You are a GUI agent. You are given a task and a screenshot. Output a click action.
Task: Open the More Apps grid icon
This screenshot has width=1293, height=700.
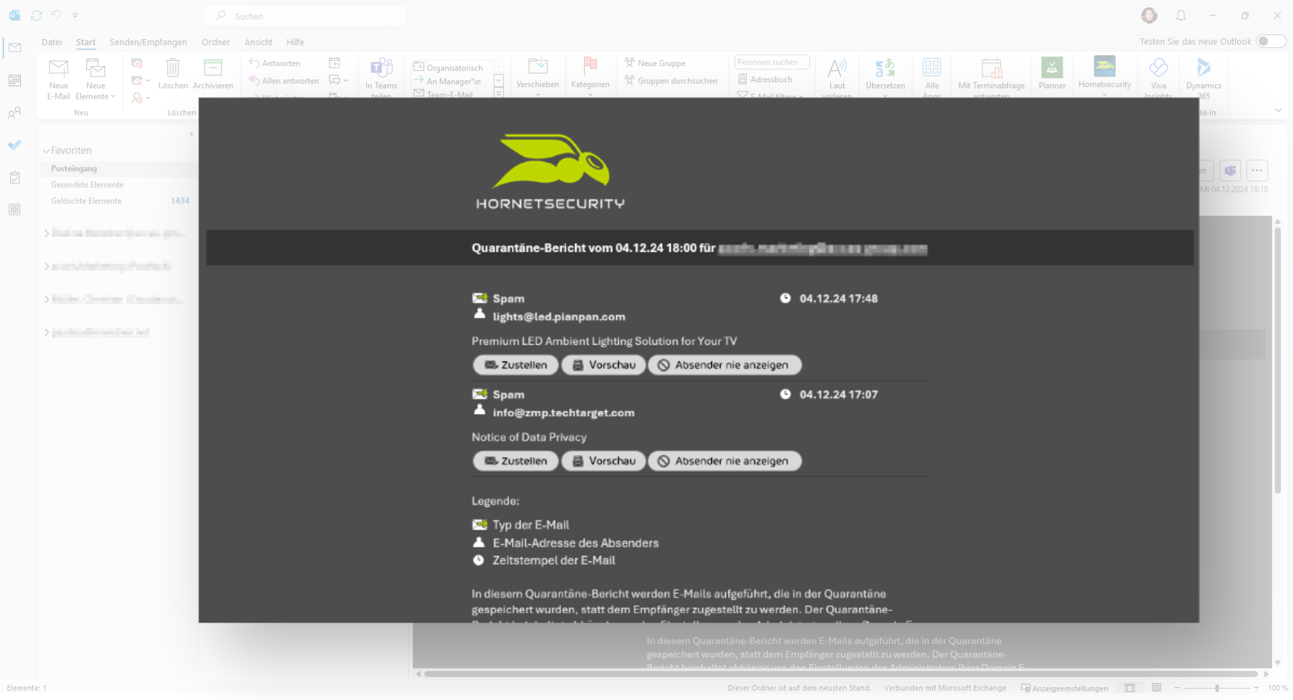(15, 209)
